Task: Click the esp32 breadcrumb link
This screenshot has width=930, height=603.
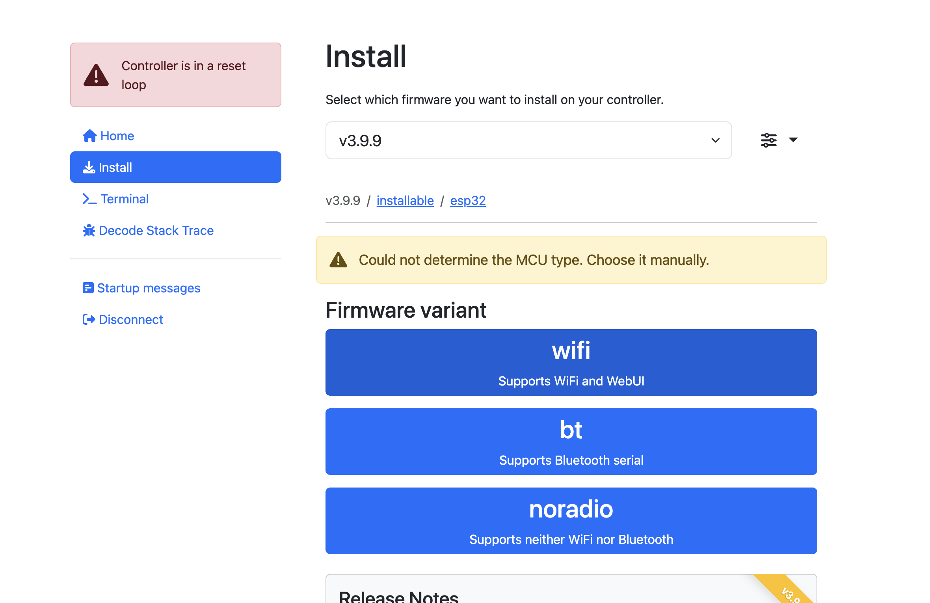Action: tap(468, 201)
